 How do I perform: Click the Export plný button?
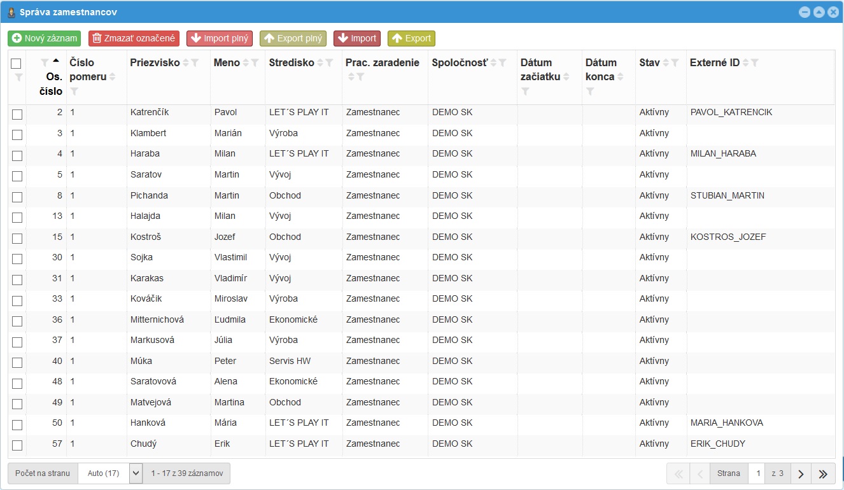[293, 38]
